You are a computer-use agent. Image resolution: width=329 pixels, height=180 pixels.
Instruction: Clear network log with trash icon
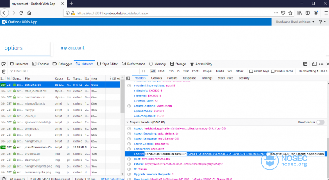(4, 71)
